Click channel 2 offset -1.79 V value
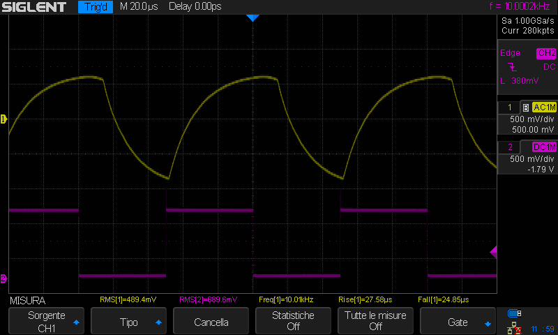The width and height of the screenshot is (558, 335). (541, 170)
